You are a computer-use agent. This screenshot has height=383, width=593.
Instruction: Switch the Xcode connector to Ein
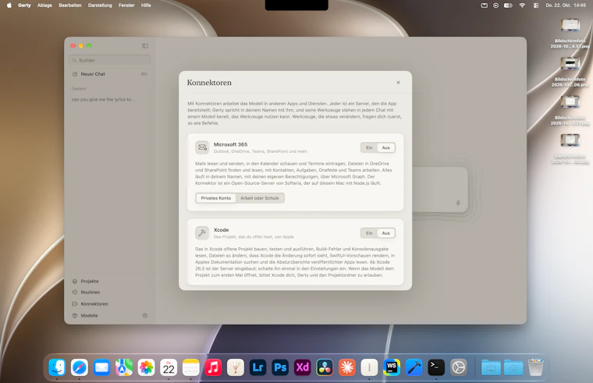(x=369, y=233)
